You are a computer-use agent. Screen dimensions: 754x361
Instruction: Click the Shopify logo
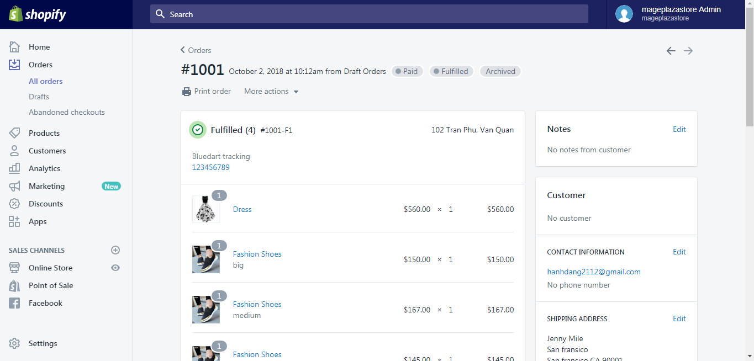point(37,14)
